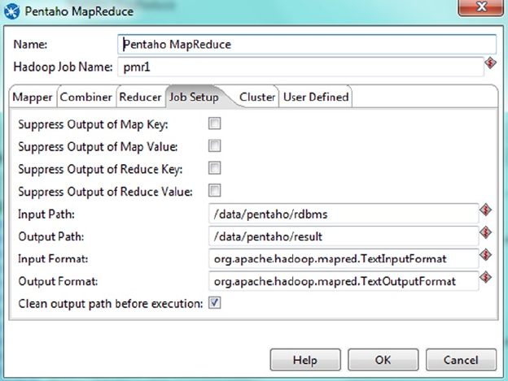Click the Help button
Screen dimensions: 508x381
[305, 360]
